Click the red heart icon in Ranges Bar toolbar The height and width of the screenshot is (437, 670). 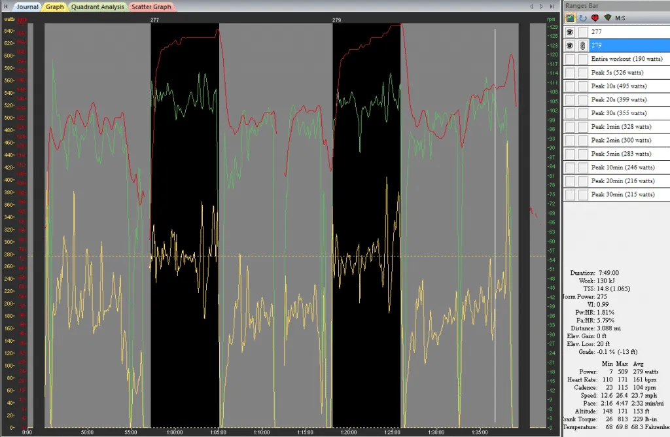595,18
